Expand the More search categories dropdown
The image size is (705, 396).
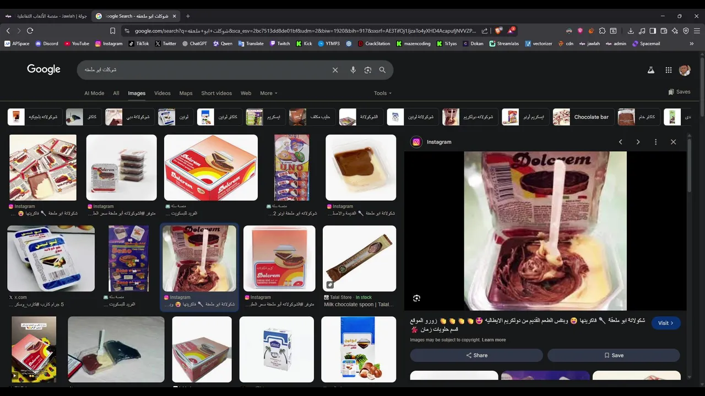[269, 93]
